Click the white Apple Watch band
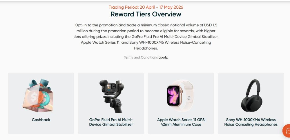 (187, 96)
